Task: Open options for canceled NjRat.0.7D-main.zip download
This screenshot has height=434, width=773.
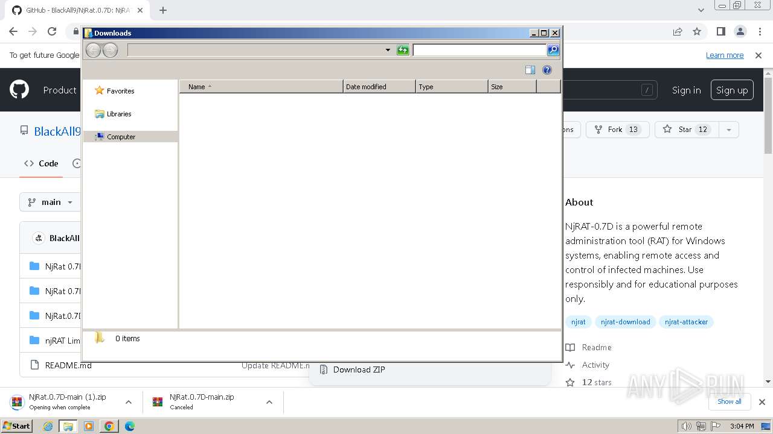Action: coord(269,402)
